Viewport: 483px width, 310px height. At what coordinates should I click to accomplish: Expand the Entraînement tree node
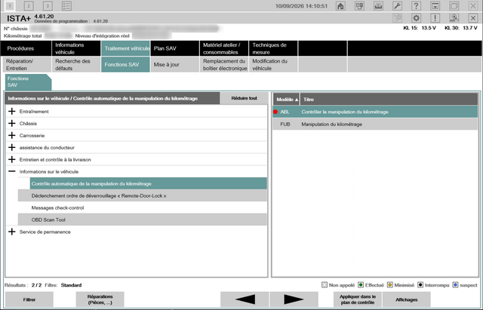[x=12, y=112]
